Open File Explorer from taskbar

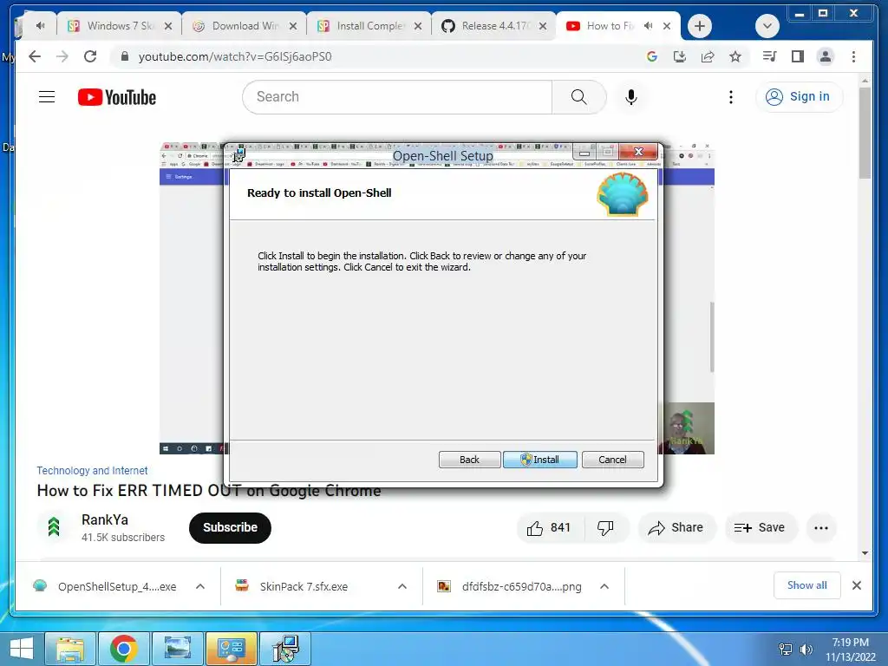point(69,649)
